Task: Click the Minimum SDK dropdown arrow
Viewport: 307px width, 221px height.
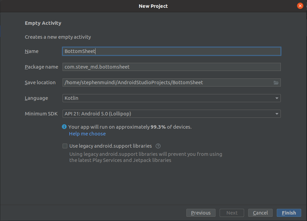Action: pos(276,113)
